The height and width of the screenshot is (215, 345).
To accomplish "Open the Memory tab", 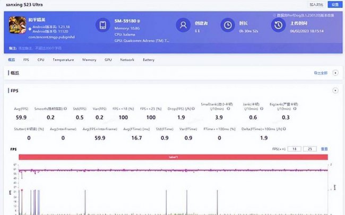I will click(x=89, y=60).
